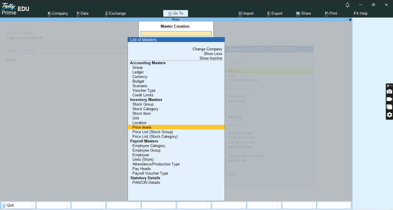The image size is (393, 210).
Task: Click Quit in Gateway of Tally
Action: coord(231,174)
